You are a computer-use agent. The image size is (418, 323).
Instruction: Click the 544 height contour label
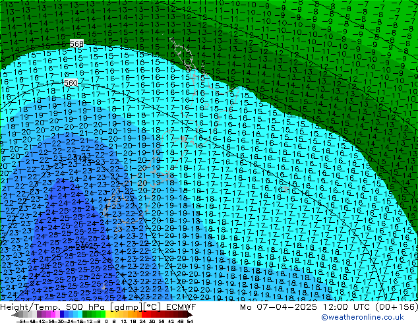79,158
